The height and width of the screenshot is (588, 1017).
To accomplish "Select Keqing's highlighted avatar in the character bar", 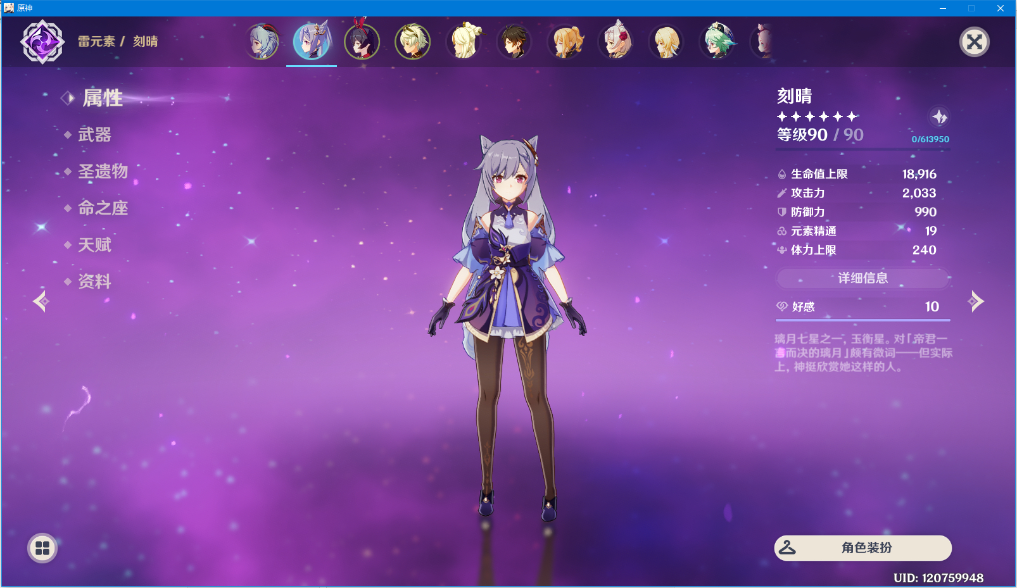I will [312, 42].
